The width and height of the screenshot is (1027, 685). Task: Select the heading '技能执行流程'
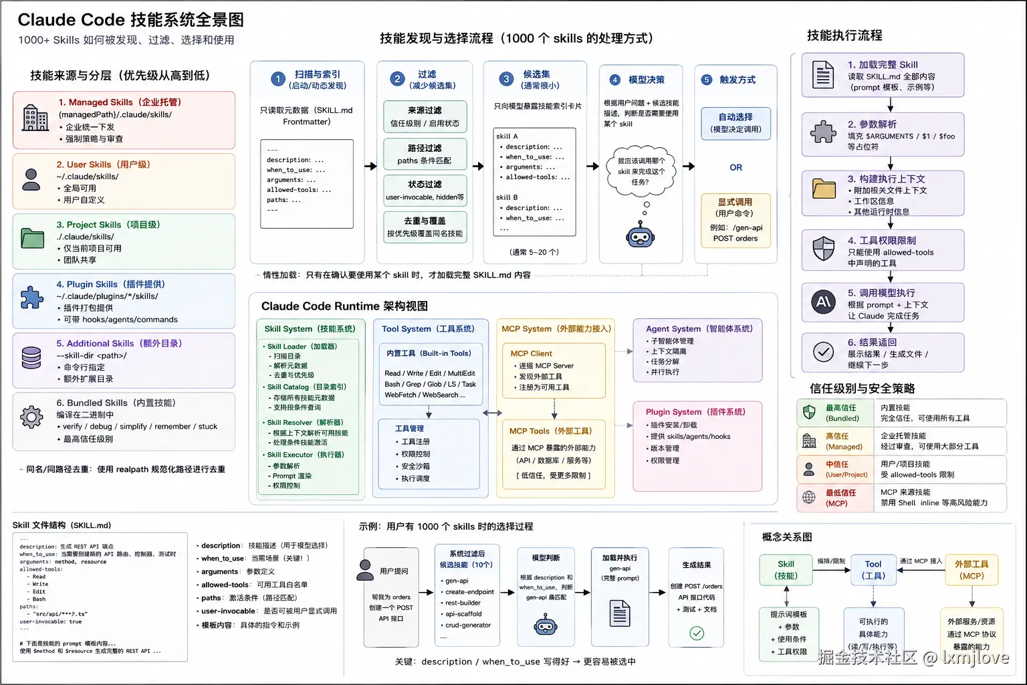coord(844,35)
